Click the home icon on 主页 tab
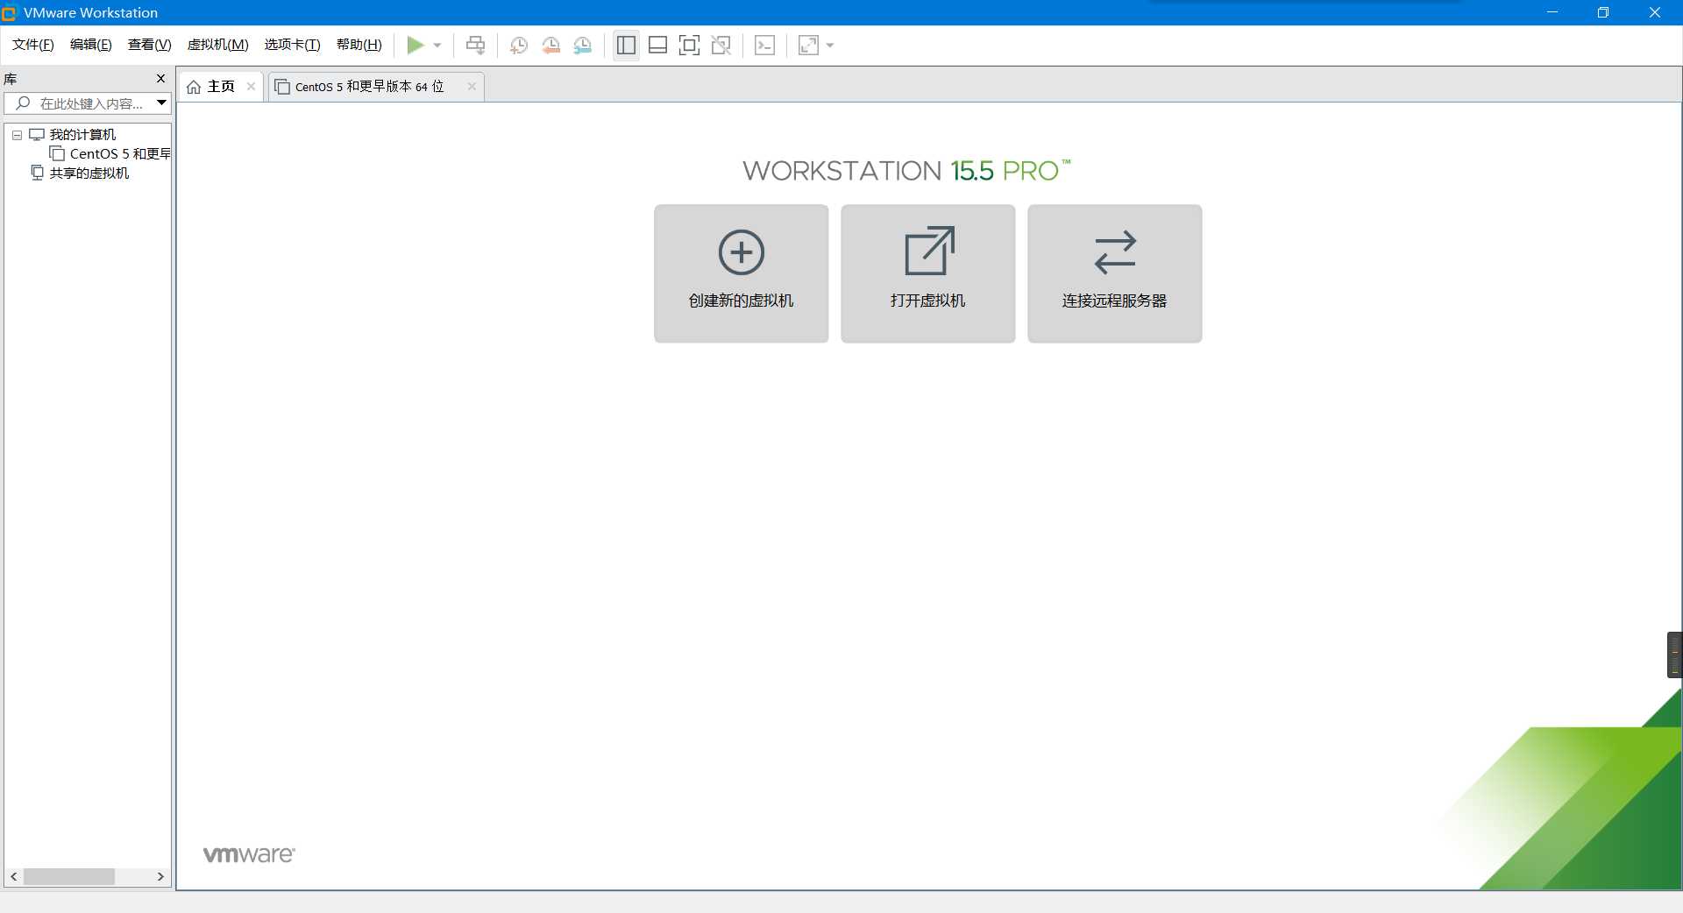The width and height of the screenshot is (1683, 913). pyautogui.click(x=194, y=87)
